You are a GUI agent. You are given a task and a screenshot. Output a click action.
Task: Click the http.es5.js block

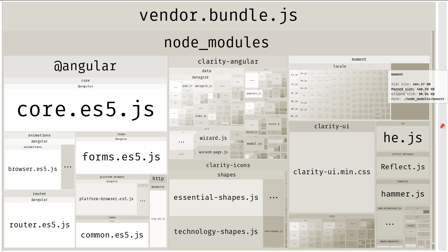coord(158,219)
